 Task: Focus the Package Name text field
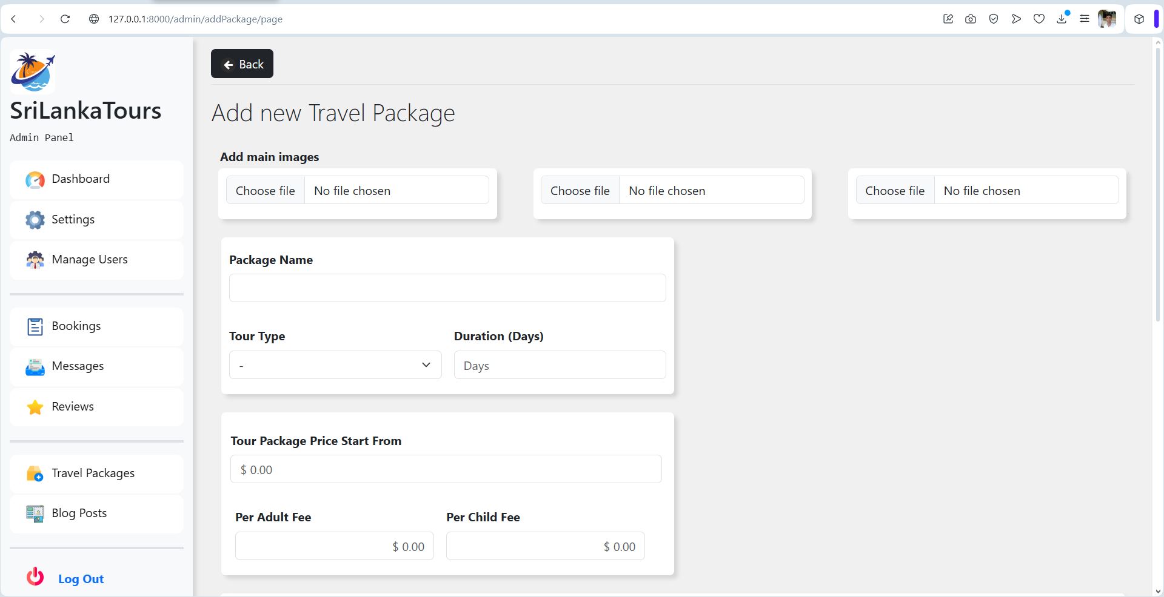pos(447,288)
